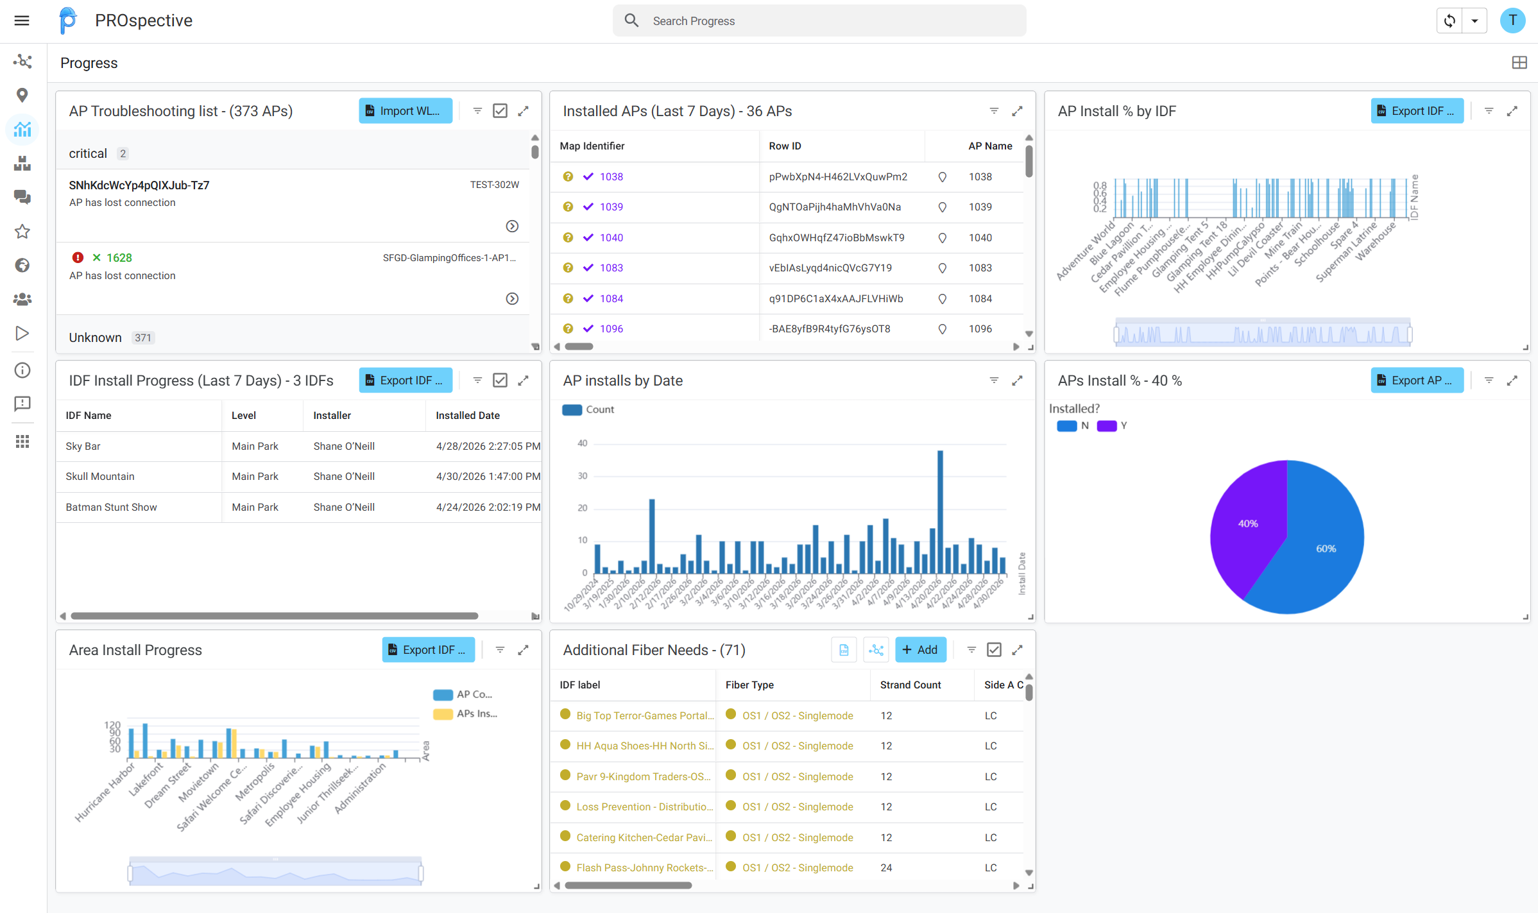Open the user avatar T menu

[1512, 21]
